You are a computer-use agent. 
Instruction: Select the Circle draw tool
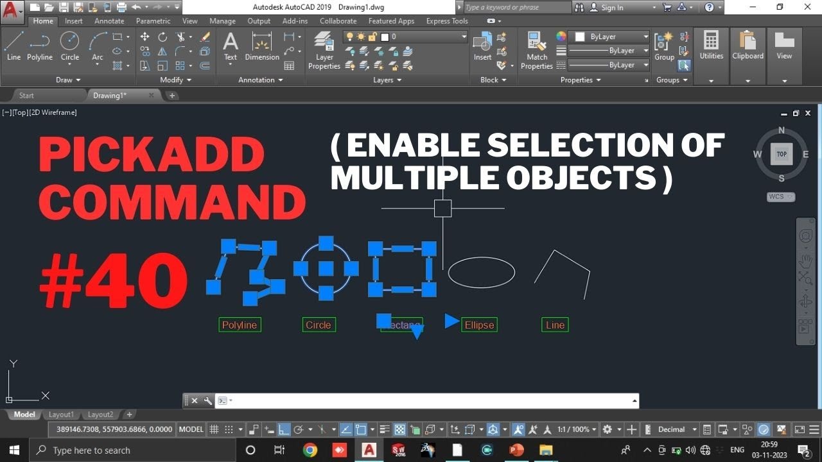(70, 46)
